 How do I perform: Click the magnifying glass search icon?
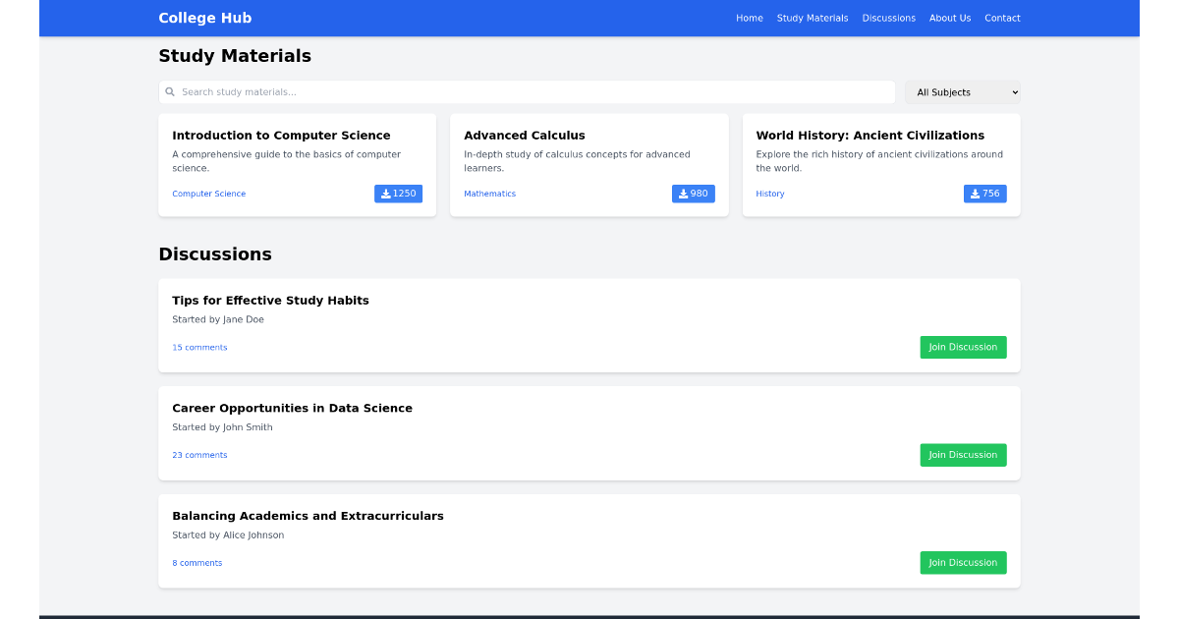[x=171, y=91]
